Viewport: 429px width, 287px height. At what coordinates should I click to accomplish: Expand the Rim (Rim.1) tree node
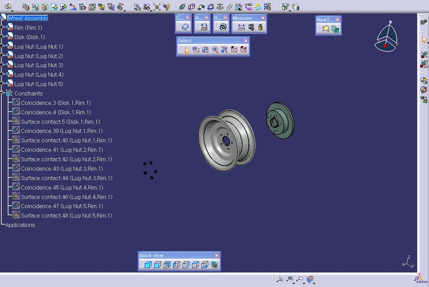coord(2,27)
